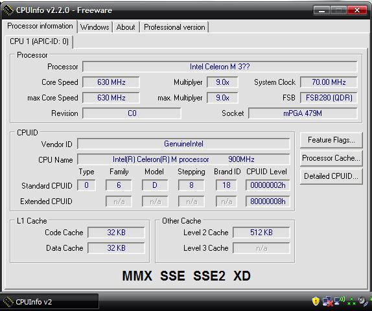Click the Extended CPUID Level 80000008h field

pos(268,202)
